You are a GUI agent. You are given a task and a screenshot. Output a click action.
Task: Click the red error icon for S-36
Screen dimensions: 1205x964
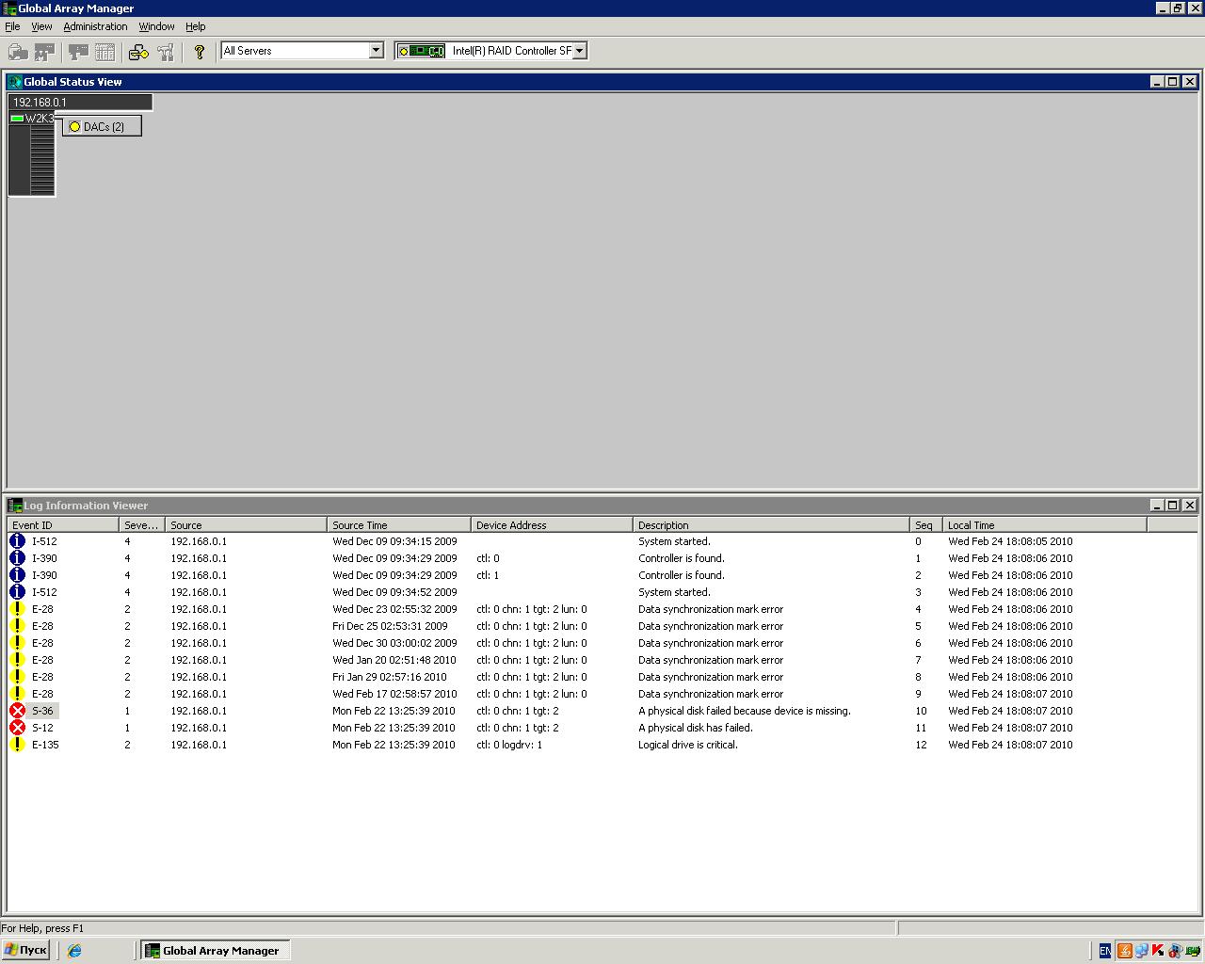(x=17, y=711)
